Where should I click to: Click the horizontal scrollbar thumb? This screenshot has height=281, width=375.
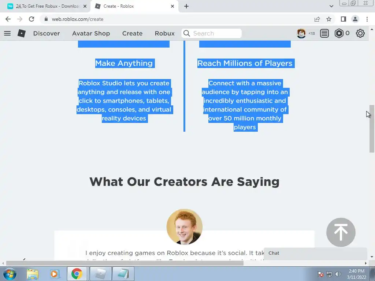click(x=125, y=263)
